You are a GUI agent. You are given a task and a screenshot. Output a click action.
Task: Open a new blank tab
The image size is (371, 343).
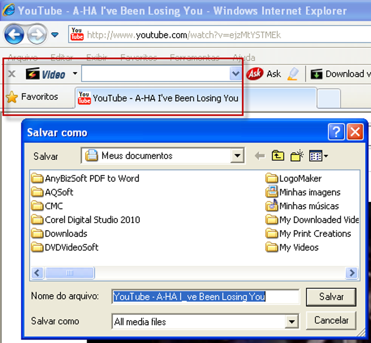pyautogui.click(x=329, y=98)
